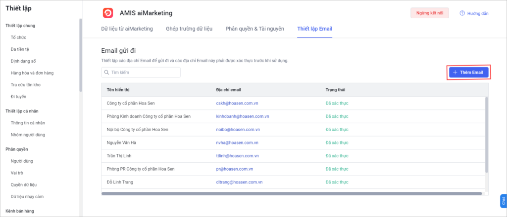Click the Thiết lập cá nhân heading
The height and width of the screenshot is (217, 507).
click(22, 111)
